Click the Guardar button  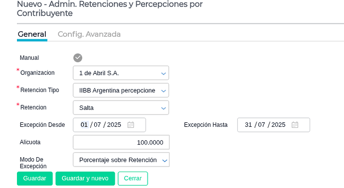(35, 179)
